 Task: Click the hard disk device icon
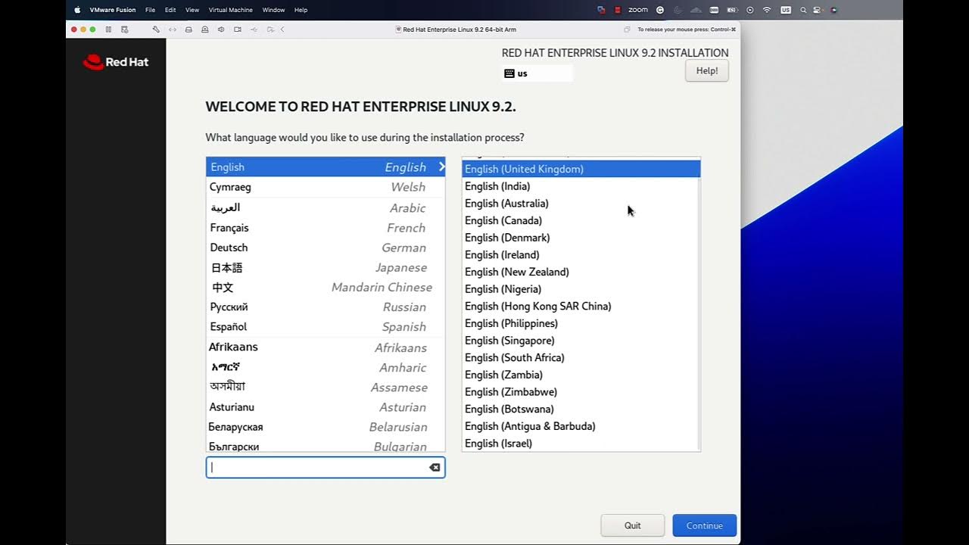(189, 30)
